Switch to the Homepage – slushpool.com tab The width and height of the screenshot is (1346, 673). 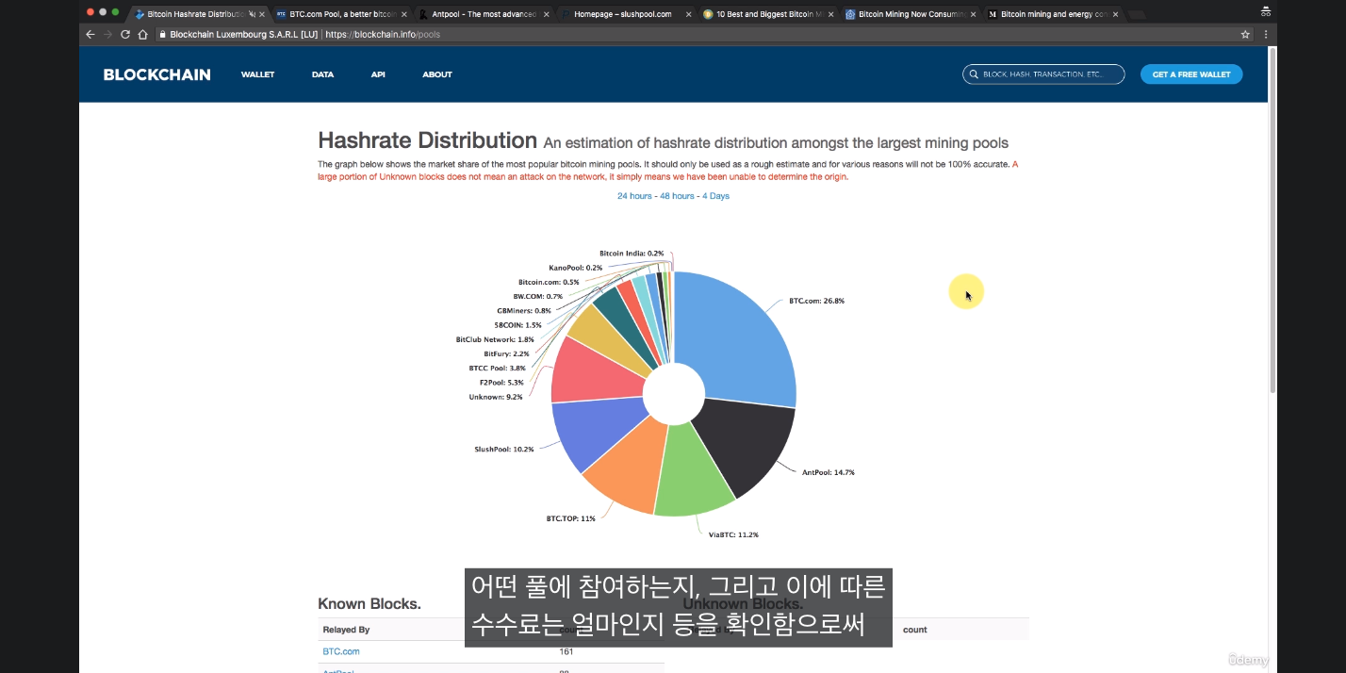click(626, 14)
